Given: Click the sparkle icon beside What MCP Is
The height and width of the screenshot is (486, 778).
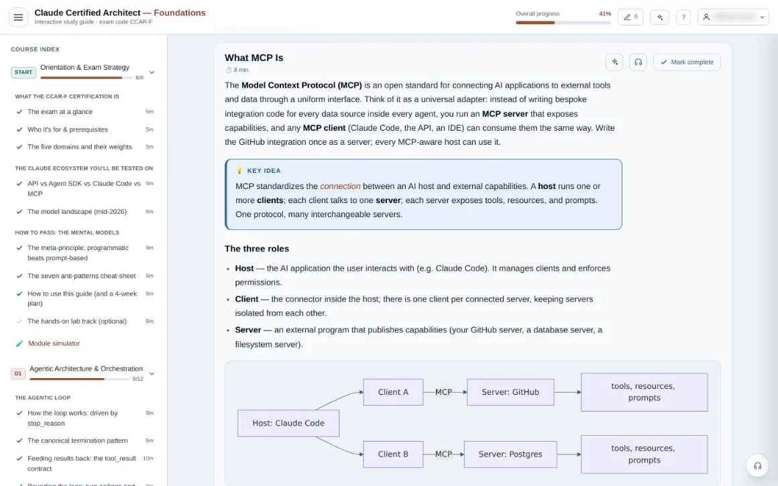Looking at the screenshot, I should (x=614, y=62).
